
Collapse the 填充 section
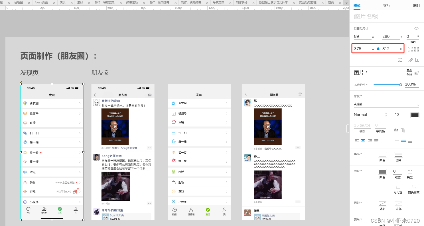click(358, 154)
